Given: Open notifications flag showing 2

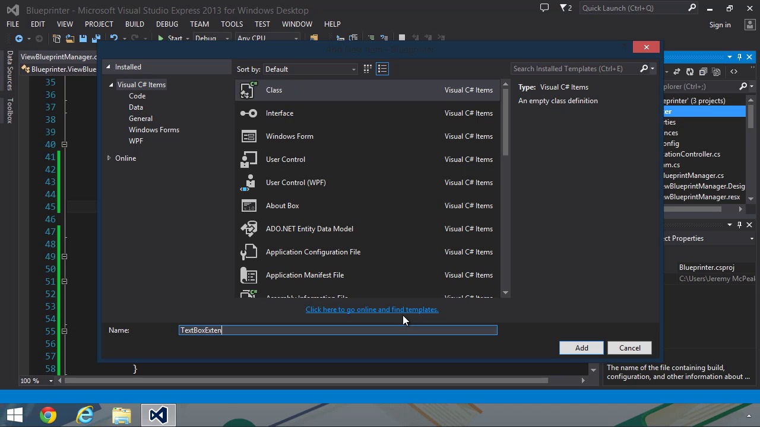Looking at the screenshot, I should pyautogui.click(x=566, y=8).
